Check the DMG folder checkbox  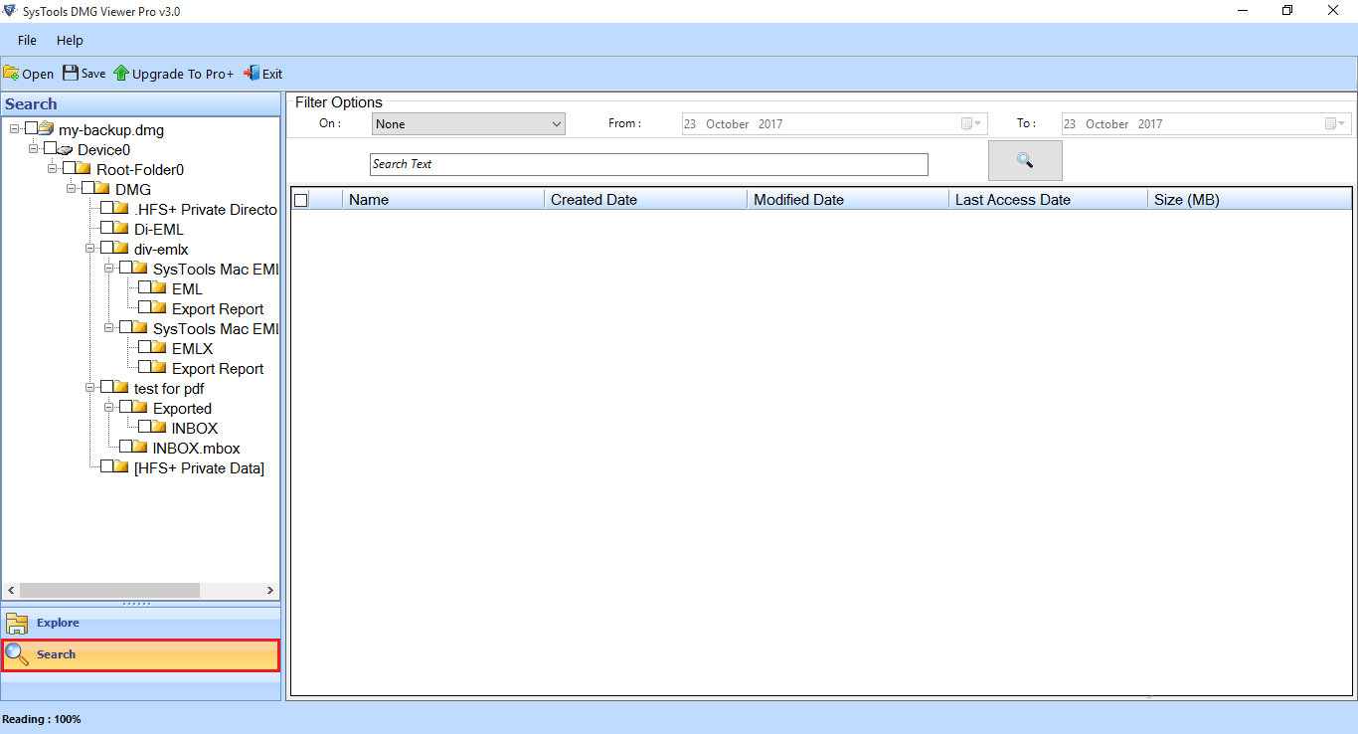point(87,188)
